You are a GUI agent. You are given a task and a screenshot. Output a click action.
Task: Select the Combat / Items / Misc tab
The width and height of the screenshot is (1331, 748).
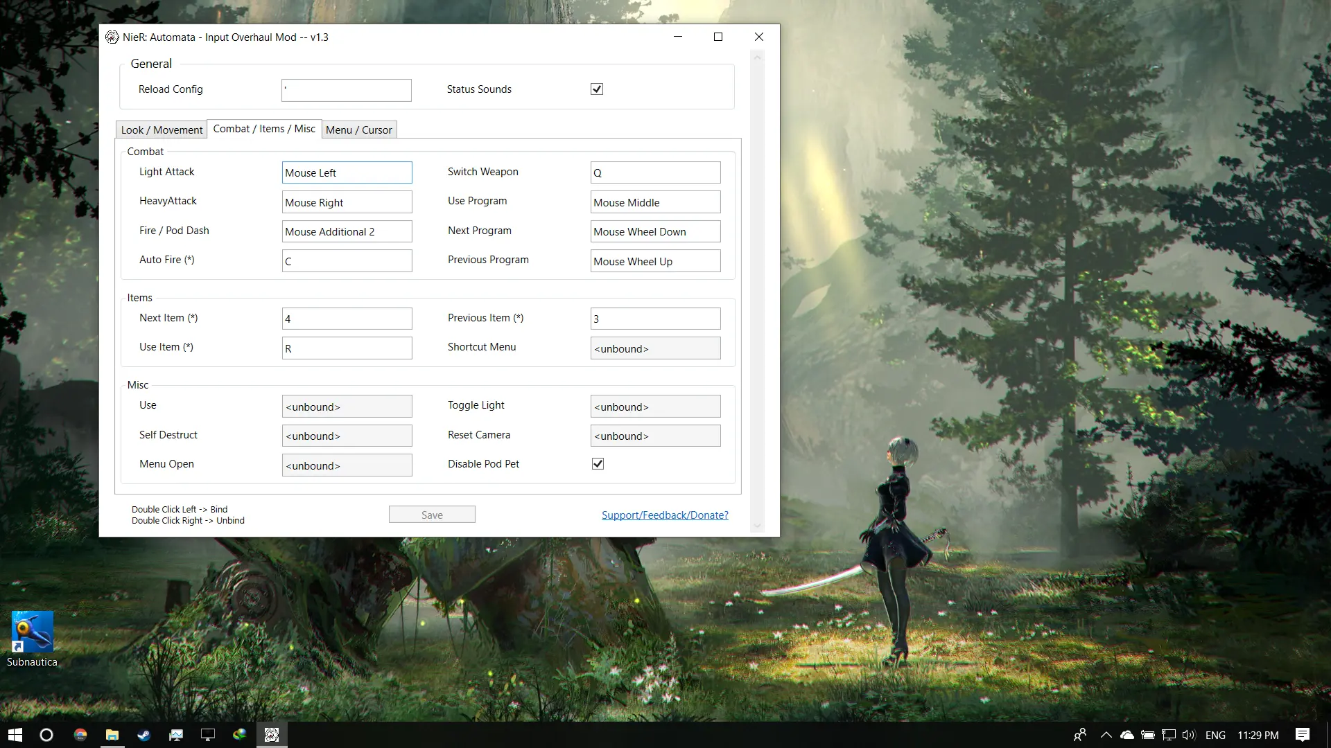(x=264, y=129)
